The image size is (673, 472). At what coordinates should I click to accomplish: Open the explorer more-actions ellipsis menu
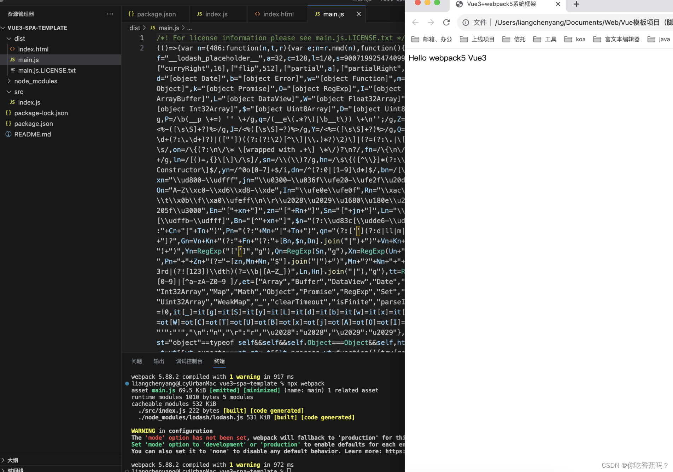click(110, 14)
